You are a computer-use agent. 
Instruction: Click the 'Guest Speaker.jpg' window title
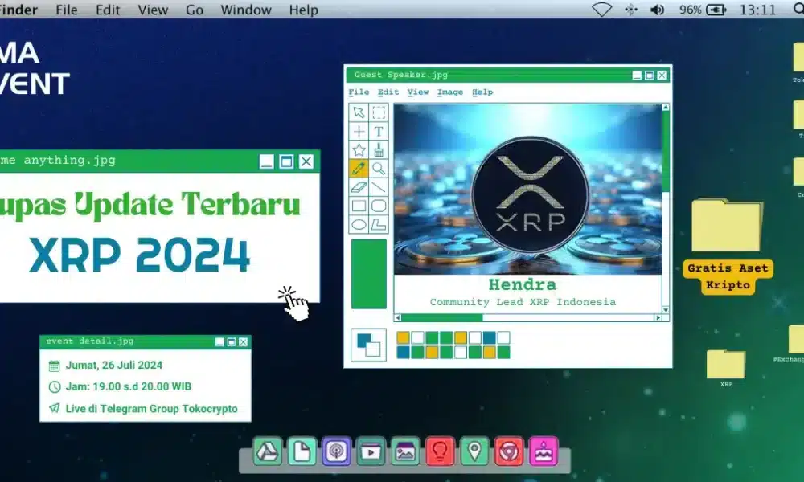(x=401, y=75)
